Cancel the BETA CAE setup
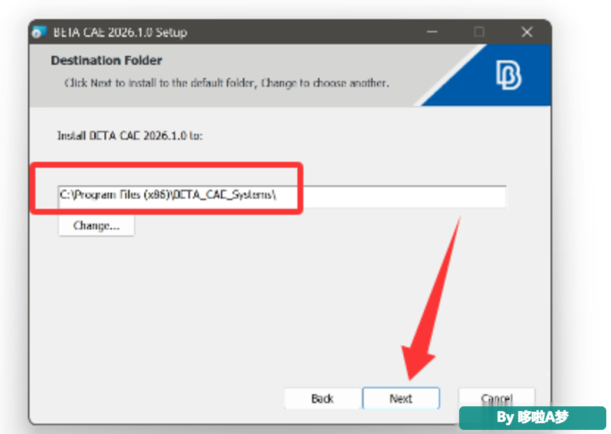 pos(496,398)
